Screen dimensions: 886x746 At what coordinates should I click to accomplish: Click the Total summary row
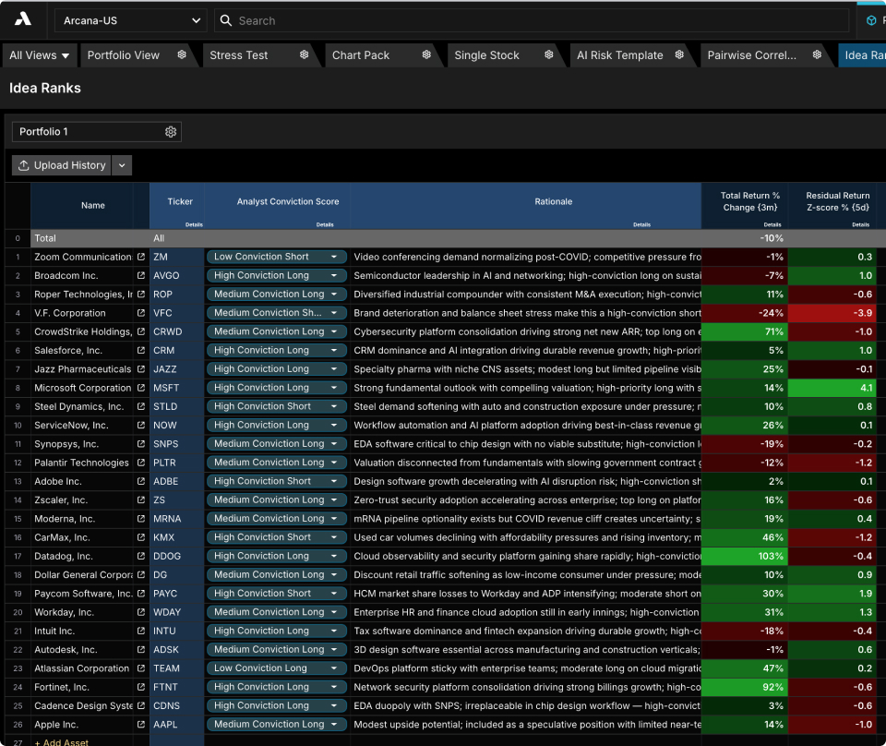445,238
